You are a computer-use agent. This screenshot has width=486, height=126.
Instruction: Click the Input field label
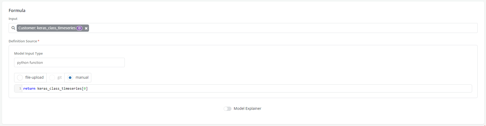13,19
